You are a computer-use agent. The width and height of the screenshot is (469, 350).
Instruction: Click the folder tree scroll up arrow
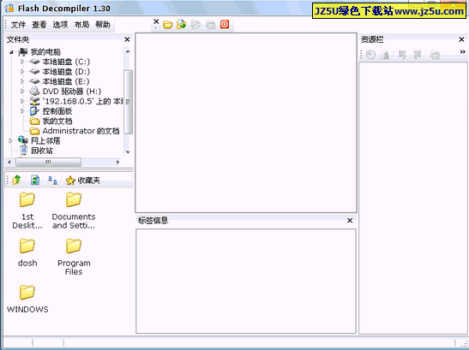tap(128, 51)
